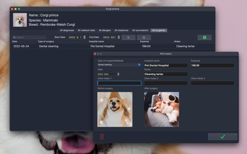Adjust Start Date with its stepper arrows
Image resolution: width=247 pixels, height=154 pixels.
click(x=84, y=37)
